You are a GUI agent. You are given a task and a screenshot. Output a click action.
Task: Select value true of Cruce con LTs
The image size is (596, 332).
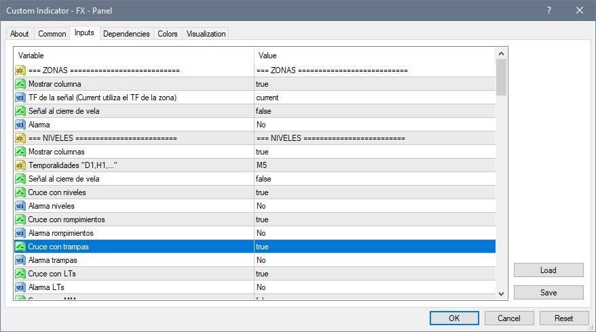coord(375,274)
